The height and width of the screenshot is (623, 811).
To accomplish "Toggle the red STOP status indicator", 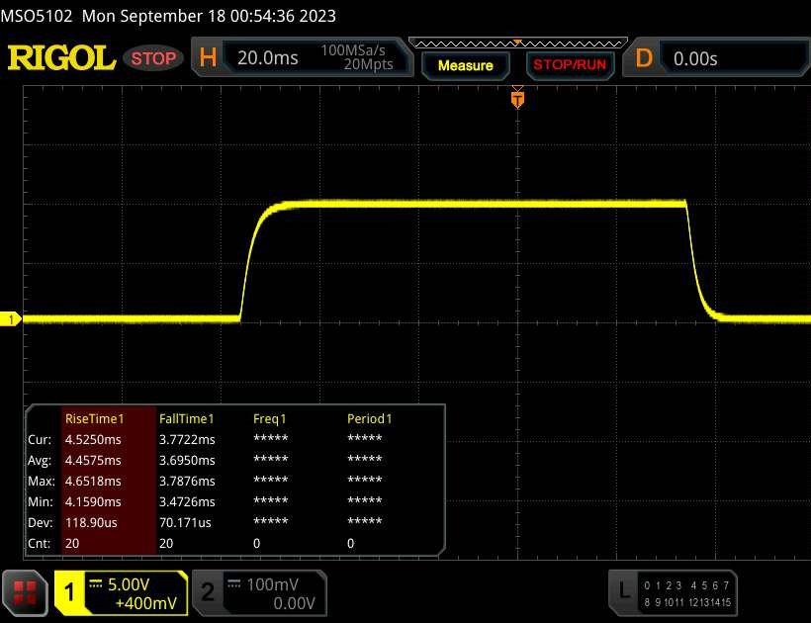I will (153, 58).
